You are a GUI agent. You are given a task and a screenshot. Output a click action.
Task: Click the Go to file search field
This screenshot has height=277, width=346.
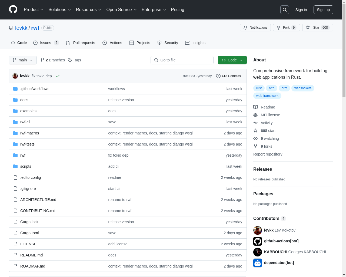coord(182,60)
